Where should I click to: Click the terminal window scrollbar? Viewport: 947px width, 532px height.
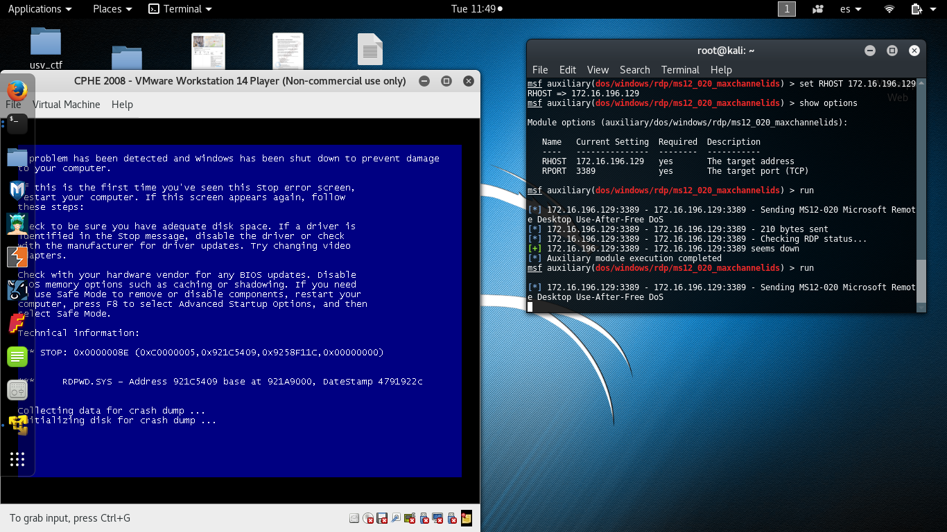(921, 281)
